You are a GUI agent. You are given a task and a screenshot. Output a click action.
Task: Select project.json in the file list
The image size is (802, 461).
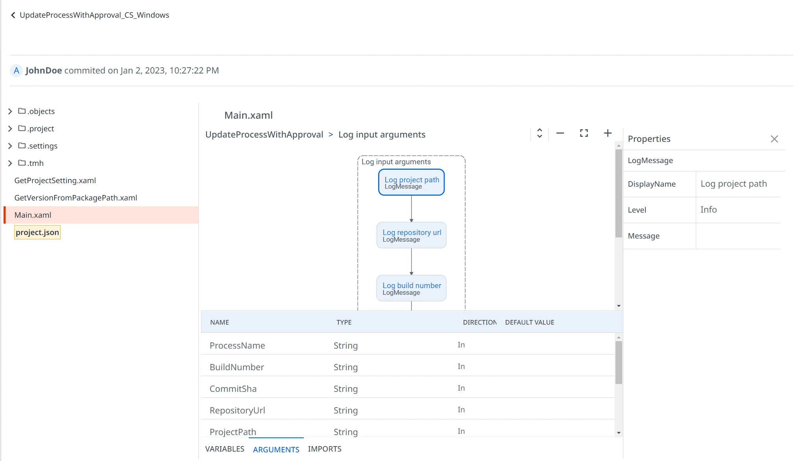click(37, 232)
